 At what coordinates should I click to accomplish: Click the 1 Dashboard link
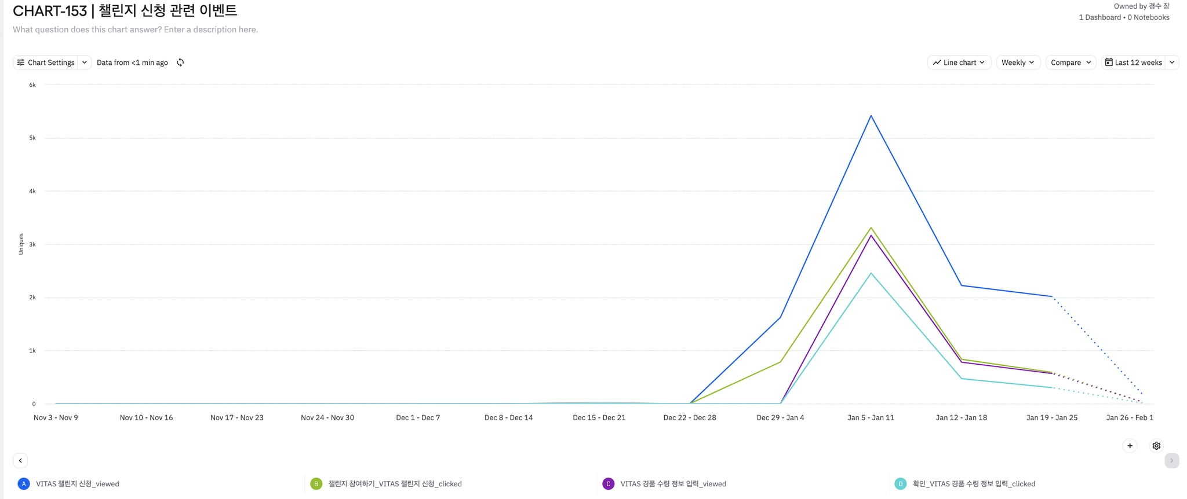(x=1099, y=17)
